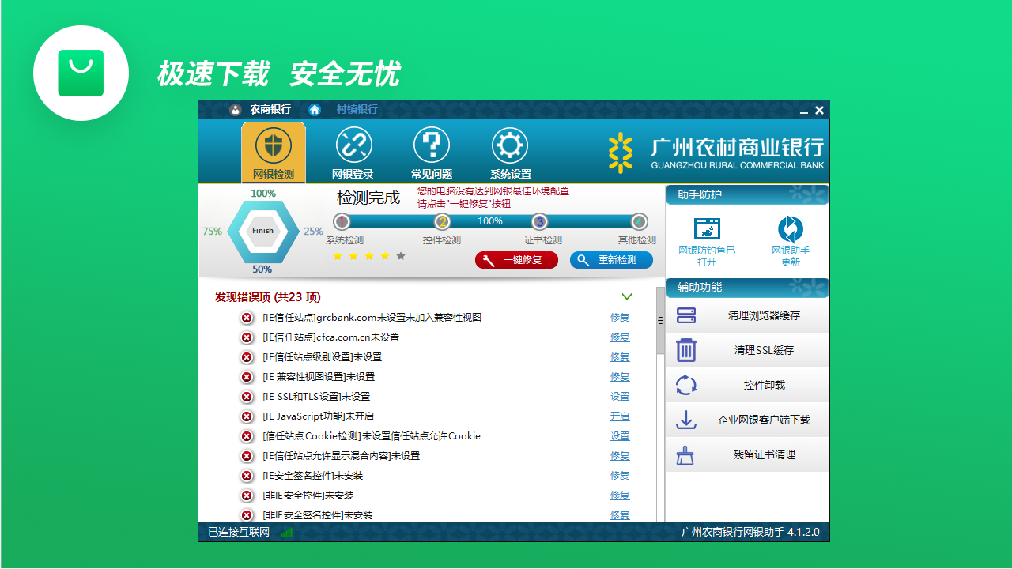Click 修复 link for grcbank.com row
The height and width of the screenshot is (569, 1012).
pyautogui.click(x=620, y=318)
